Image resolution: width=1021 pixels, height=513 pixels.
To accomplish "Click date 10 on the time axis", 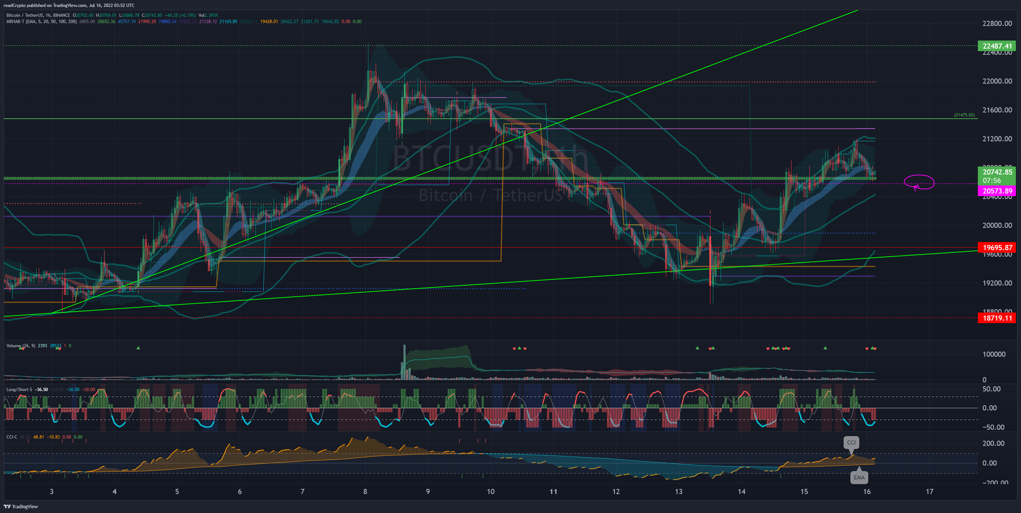I will [491, 491].
